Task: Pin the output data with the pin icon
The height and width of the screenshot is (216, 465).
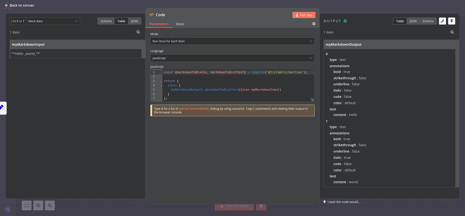Action: click(452, 21)
